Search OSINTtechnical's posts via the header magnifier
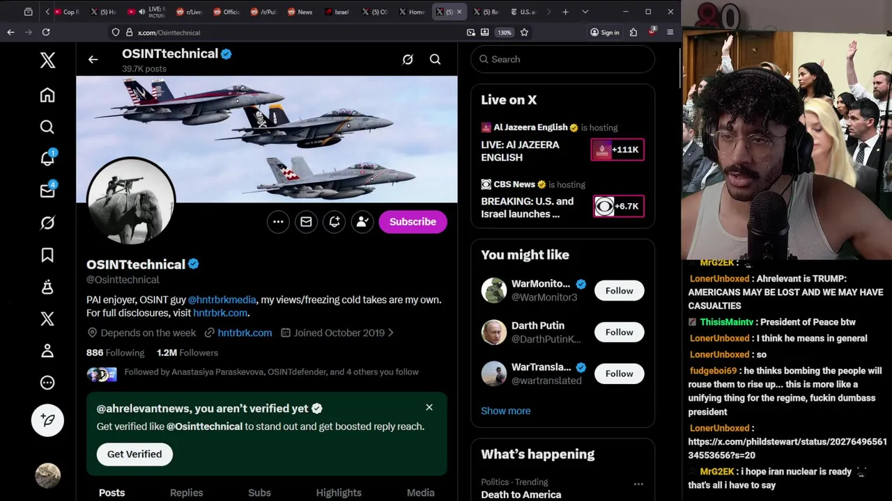Image resolution: width=892 pixels, height=501 pixels. tap(435, 60)
